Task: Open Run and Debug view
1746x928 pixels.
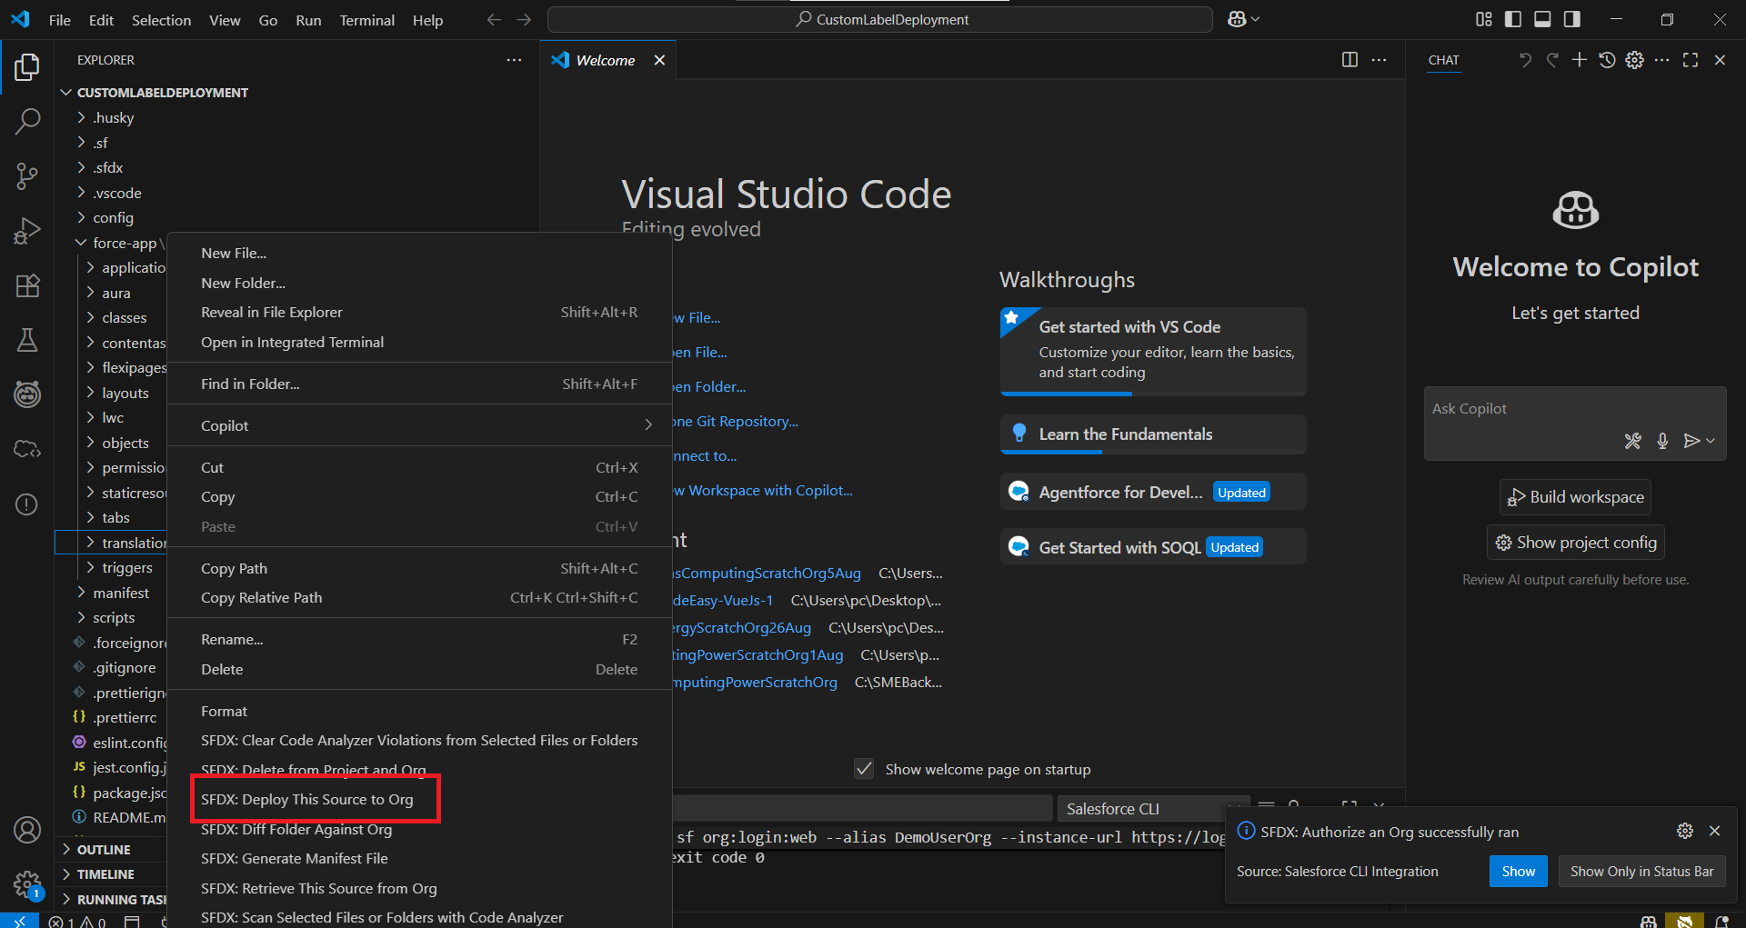Action: click(27, 231)
